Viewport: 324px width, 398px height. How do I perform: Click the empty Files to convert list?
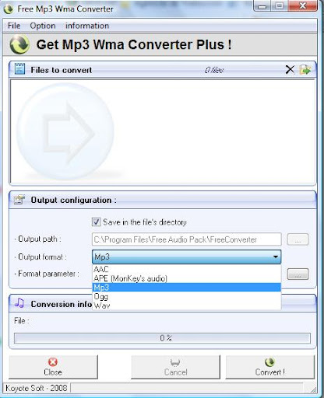pyautogui.click(x=163, y=131)
